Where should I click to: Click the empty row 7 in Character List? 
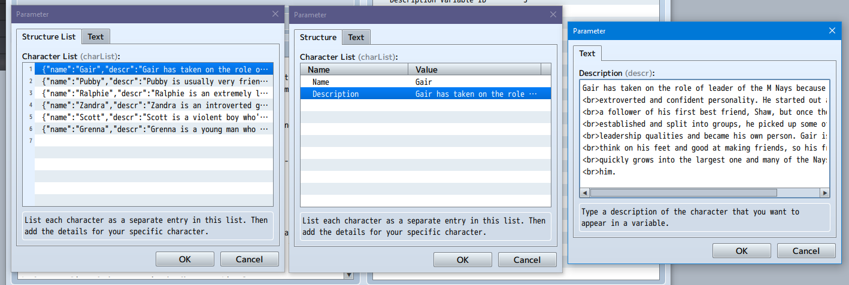pyautogui.click(x=154, y=141)
